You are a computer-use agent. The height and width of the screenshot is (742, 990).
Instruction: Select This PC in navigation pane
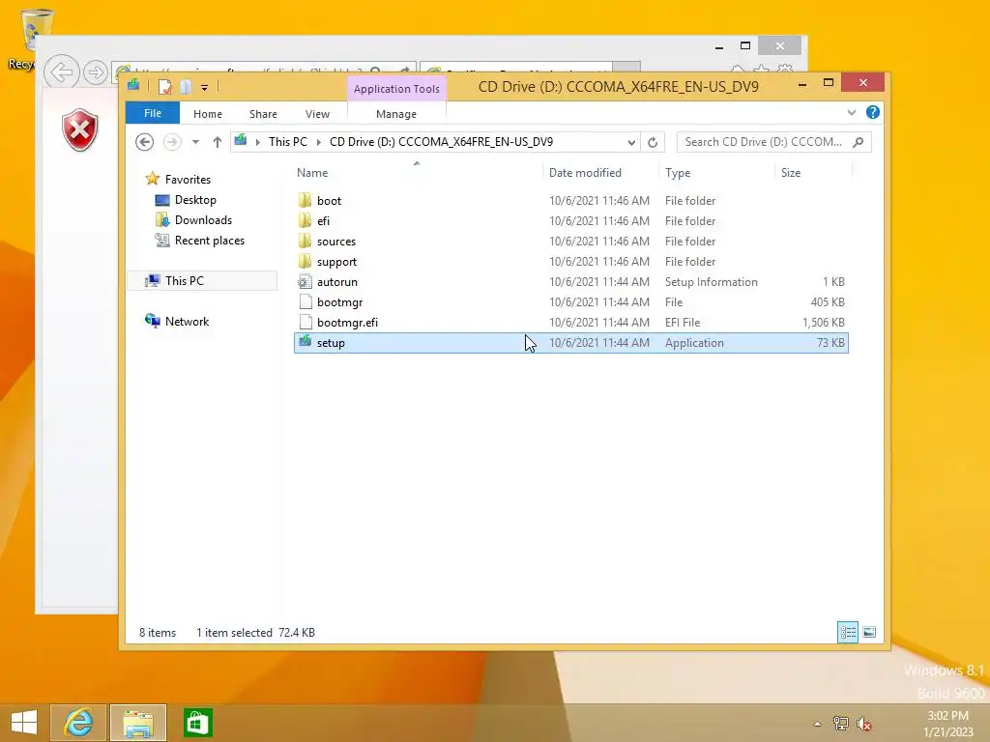click(202, 281)
